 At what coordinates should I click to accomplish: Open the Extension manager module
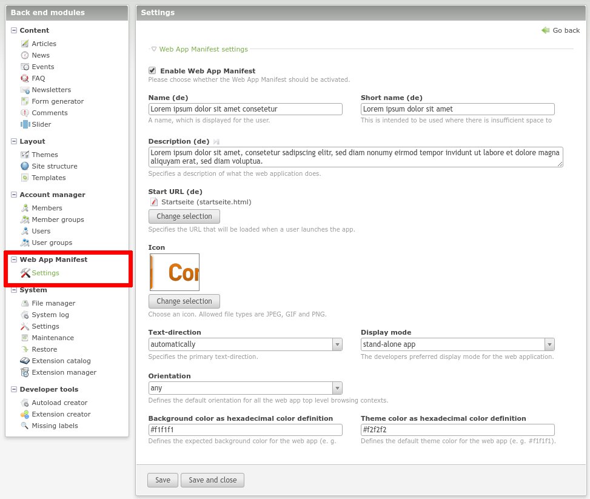point(64,372)
